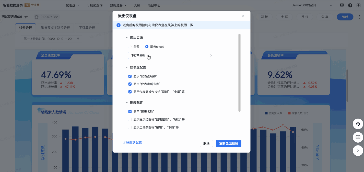Collapse the 仪表盘配置 section
Viewport: 364px width, 172px height.
[x=126, y=67]
